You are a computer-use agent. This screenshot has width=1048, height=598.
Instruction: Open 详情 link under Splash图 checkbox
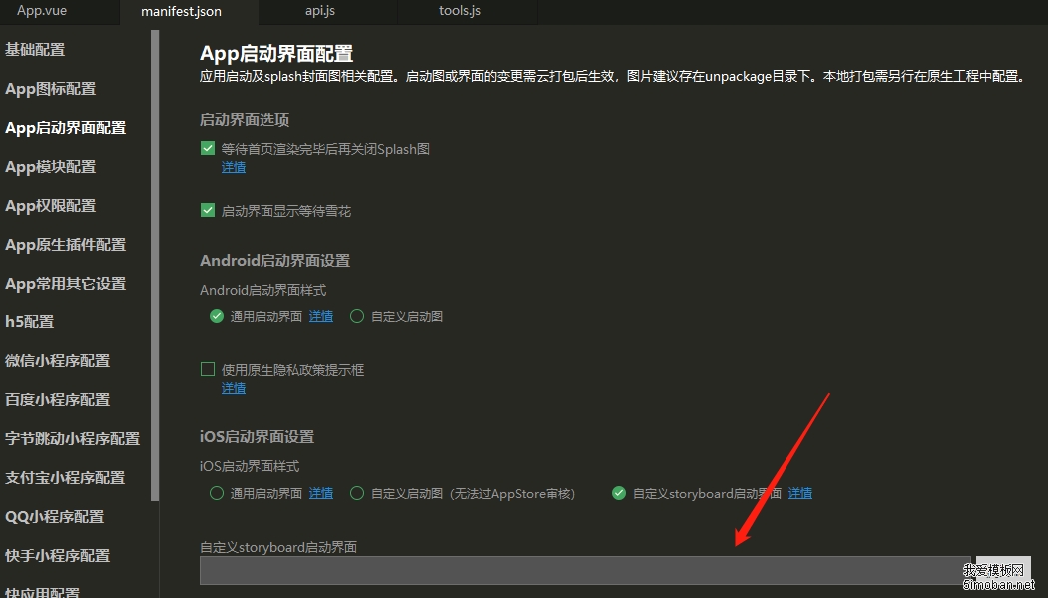233,168
